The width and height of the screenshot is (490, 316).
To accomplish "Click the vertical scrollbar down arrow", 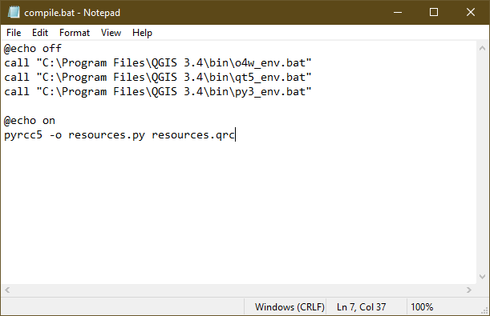I will pyautogui.click(x=482, y=277).
